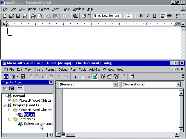Open the Debug menu in Visual Basic

point(63,69)
